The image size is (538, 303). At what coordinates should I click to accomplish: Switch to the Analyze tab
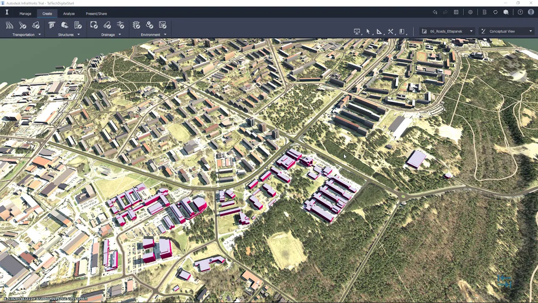(69, 13)
